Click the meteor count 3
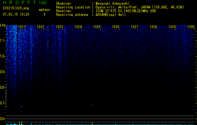 [44, 14]
